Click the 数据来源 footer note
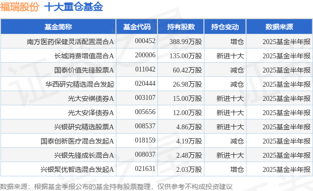 click(x=116, y=187)
